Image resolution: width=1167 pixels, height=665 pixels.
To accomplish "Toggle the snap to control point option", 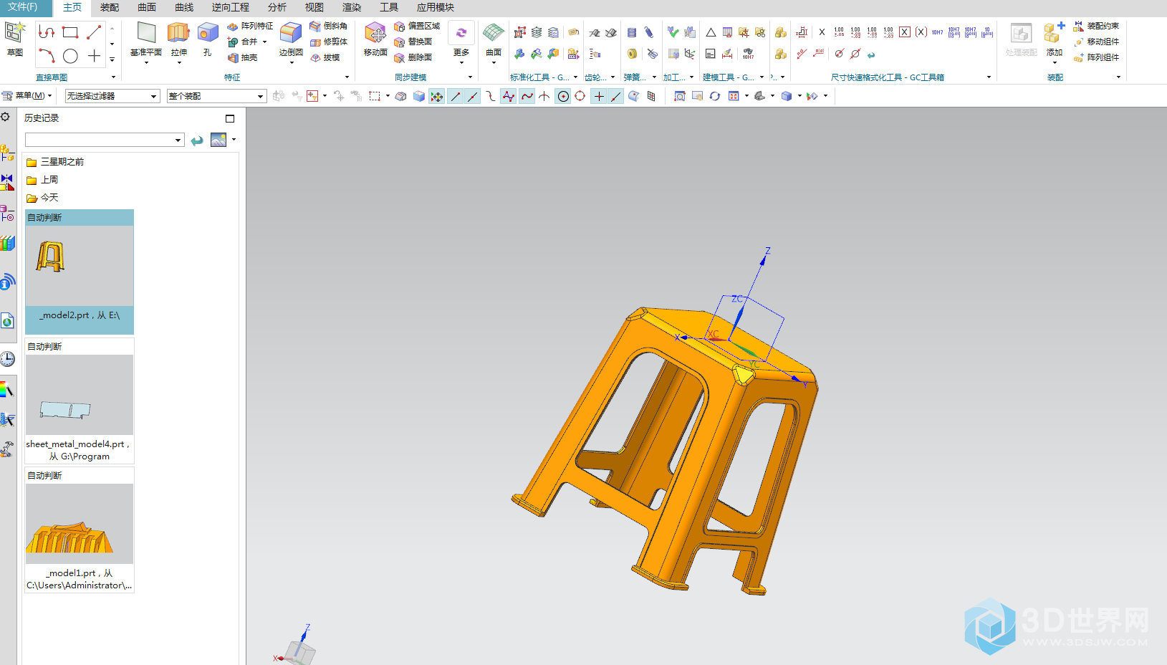I will [490, 96].
